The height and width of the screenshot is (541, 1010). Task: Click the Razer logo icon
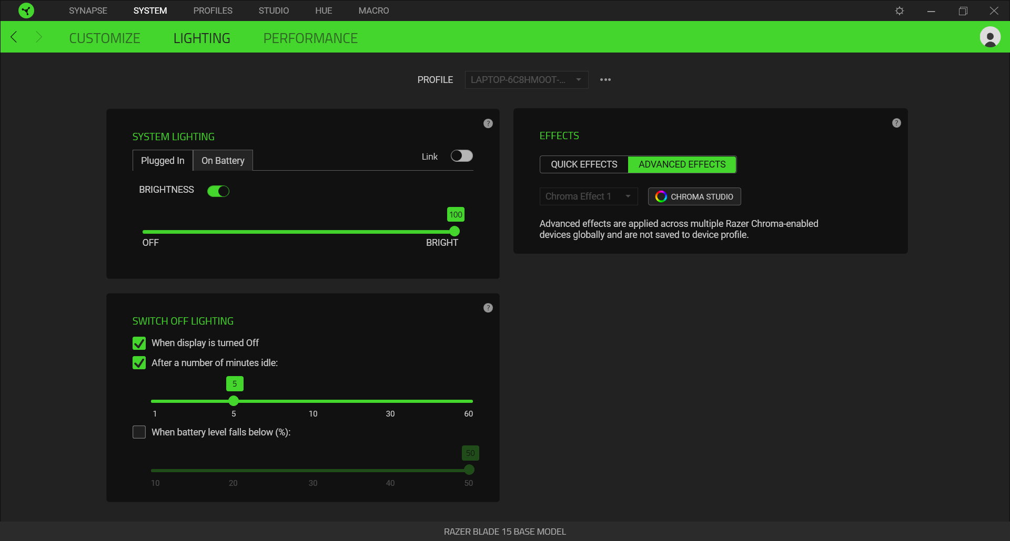[26, 11]
